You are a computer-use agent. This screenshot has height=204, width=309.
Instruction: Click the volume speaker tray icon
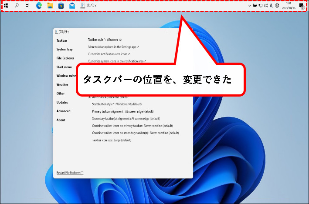[x=265, y=6]
